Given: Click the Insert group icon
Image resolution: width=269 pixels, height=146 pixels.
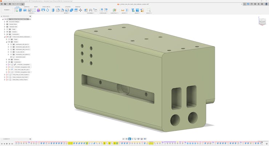Looking at the screenshot, I should coord(133,10).
